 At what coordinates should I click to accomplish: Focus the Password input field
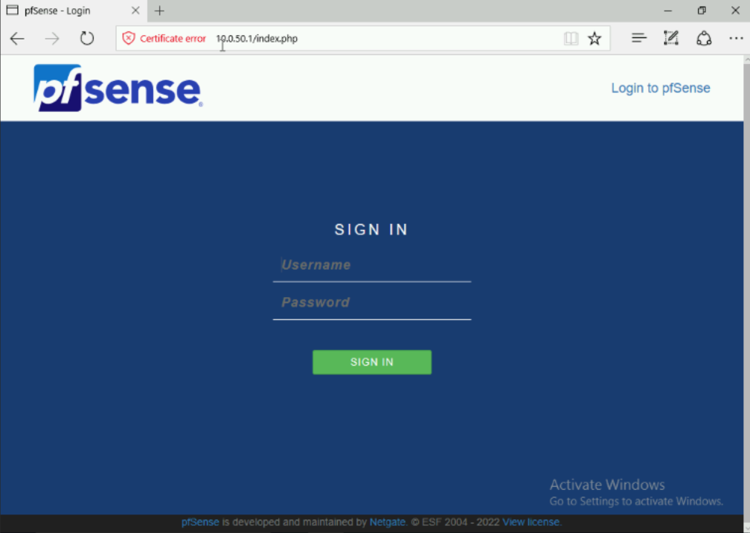point(372,301)
